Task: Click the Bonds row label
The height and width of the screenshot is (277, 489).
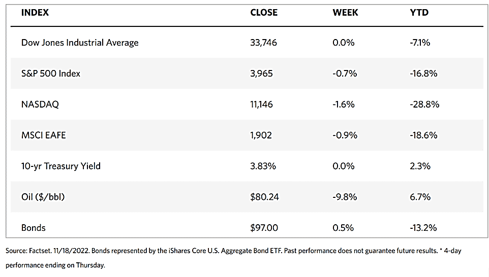Action: click(x=34, y=228)
